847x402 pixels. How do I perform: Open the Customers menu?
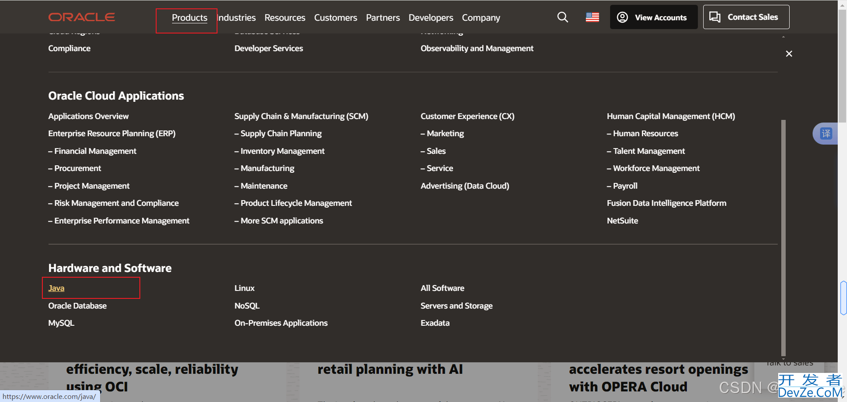tap(336, 18)
